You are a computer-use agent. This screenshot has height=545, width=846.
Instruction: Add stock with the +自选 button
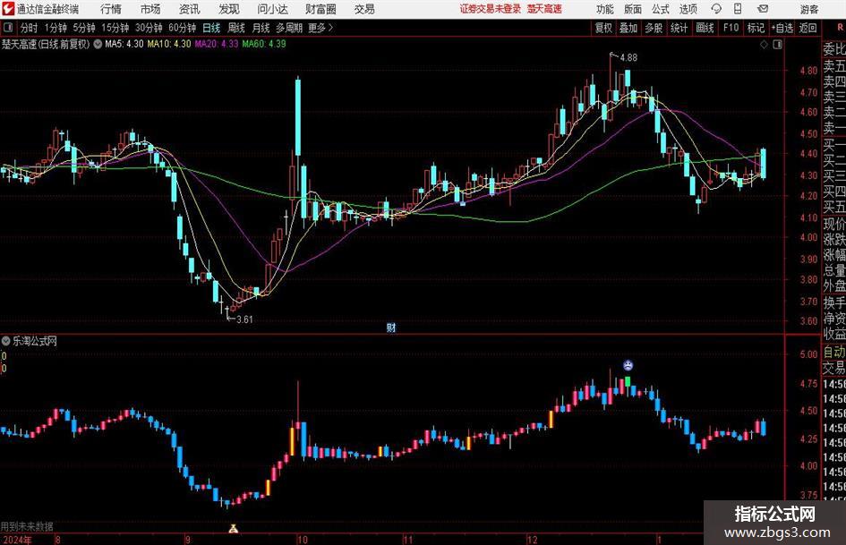(x=782, y=28)
